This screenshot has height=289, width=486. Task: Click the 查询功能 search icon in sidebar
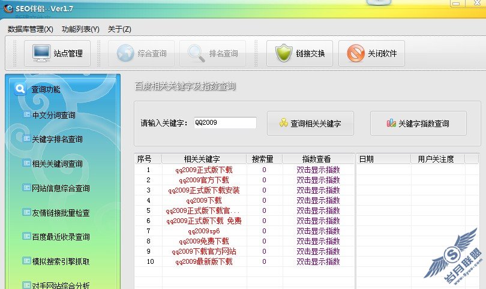coord(20,89)
